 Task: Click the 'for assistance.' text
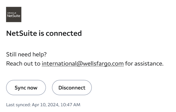click(144, 64)
